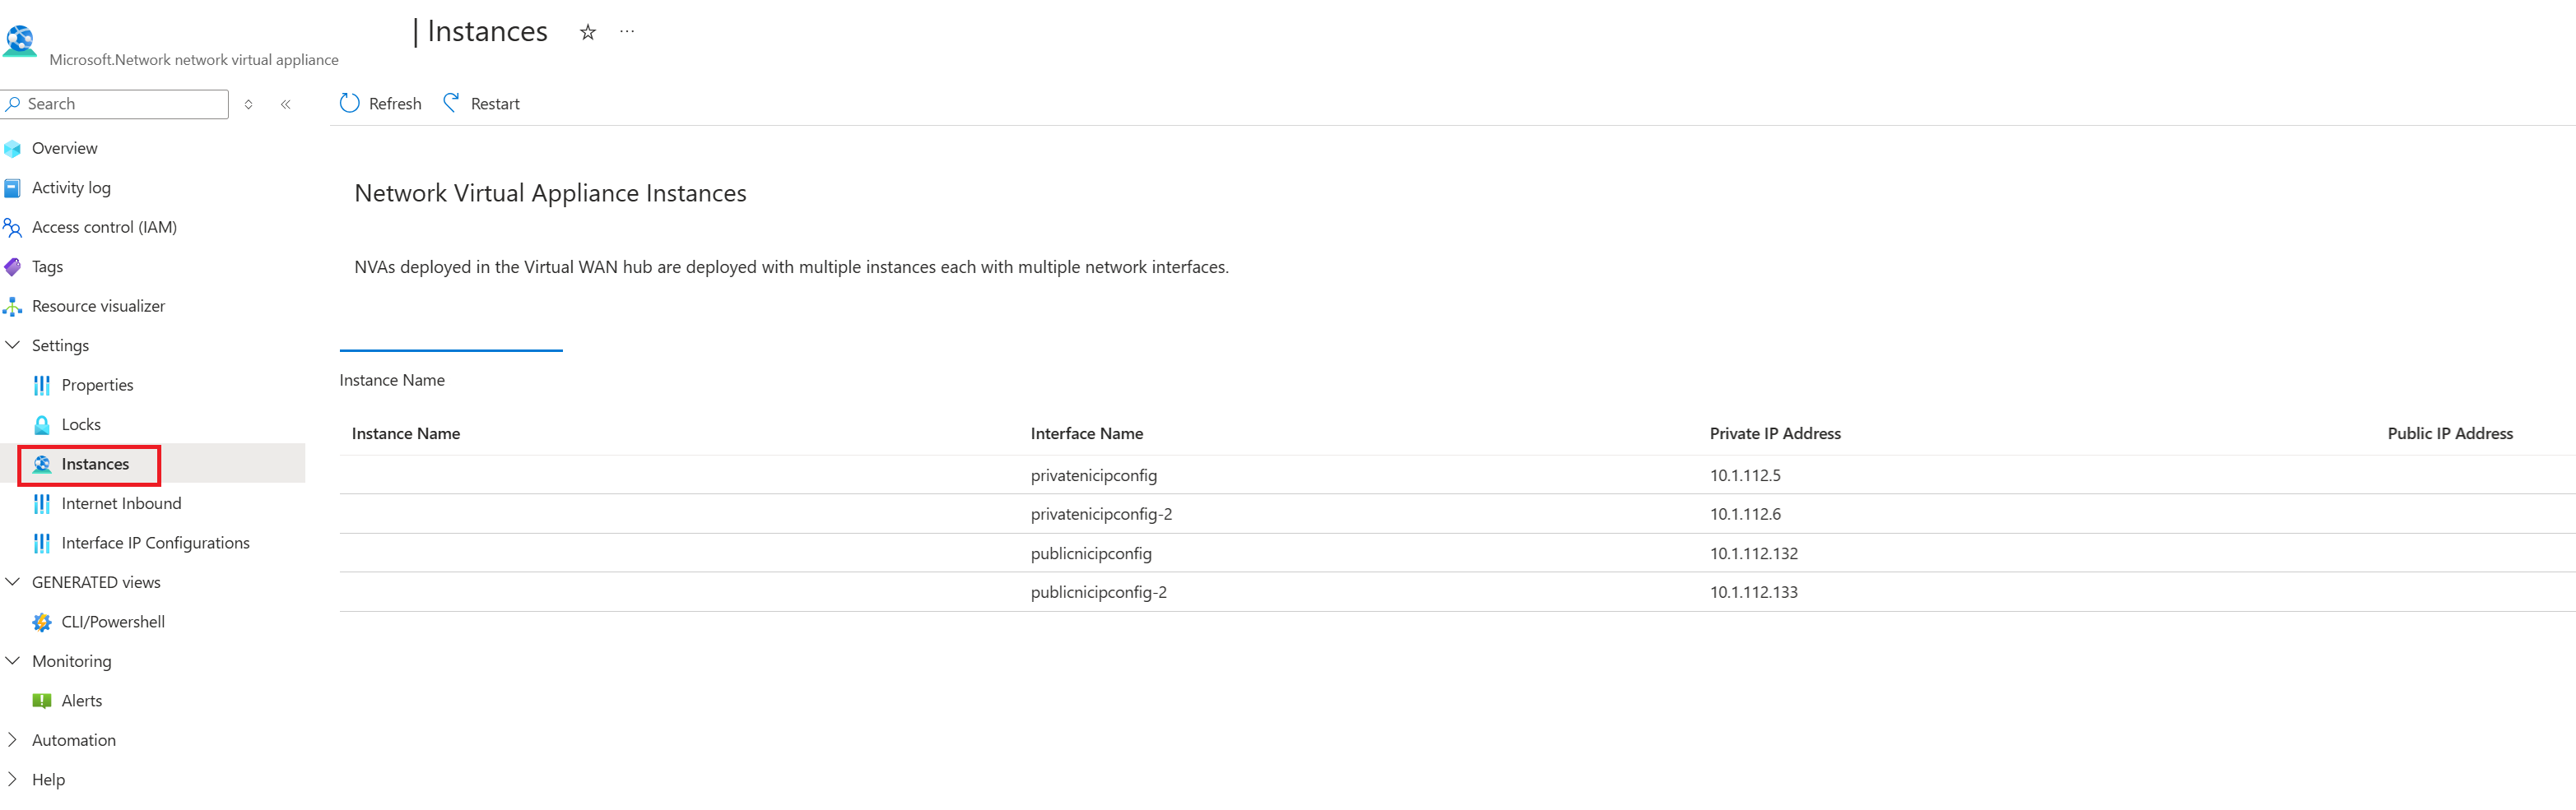Open Access control (IAM)
The width and height of the screenshot is (2576, 810).
pyautogui.click(x=104, y=228)
